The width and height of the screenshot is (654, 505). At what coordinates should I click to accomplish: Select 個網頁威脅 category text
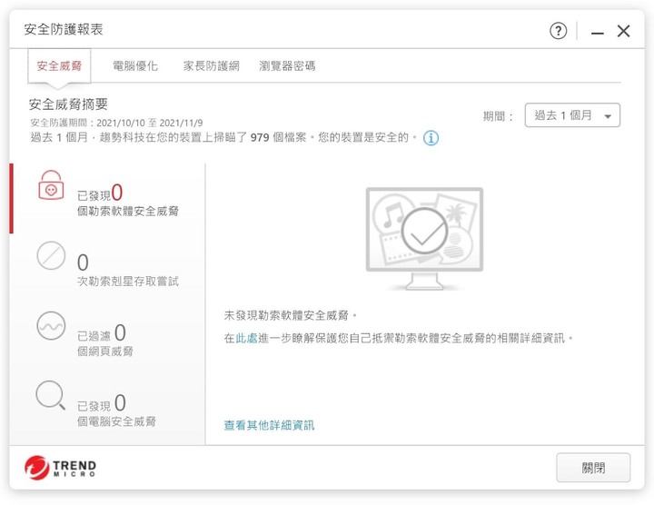point(105,352)
